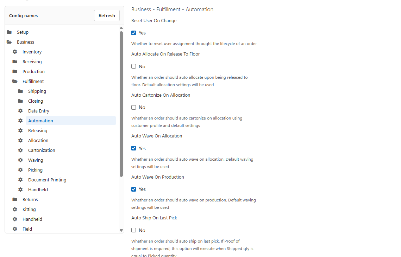Open the Shipping tree node

pyautogui.click(x=37, y=91)
